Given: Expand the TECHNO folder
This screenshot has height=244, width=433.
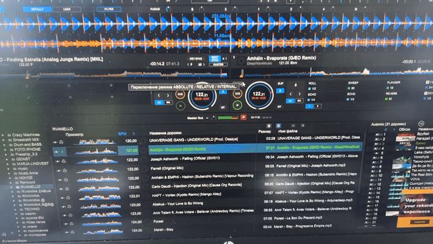Looking at the screenshot, I should 16,209.
